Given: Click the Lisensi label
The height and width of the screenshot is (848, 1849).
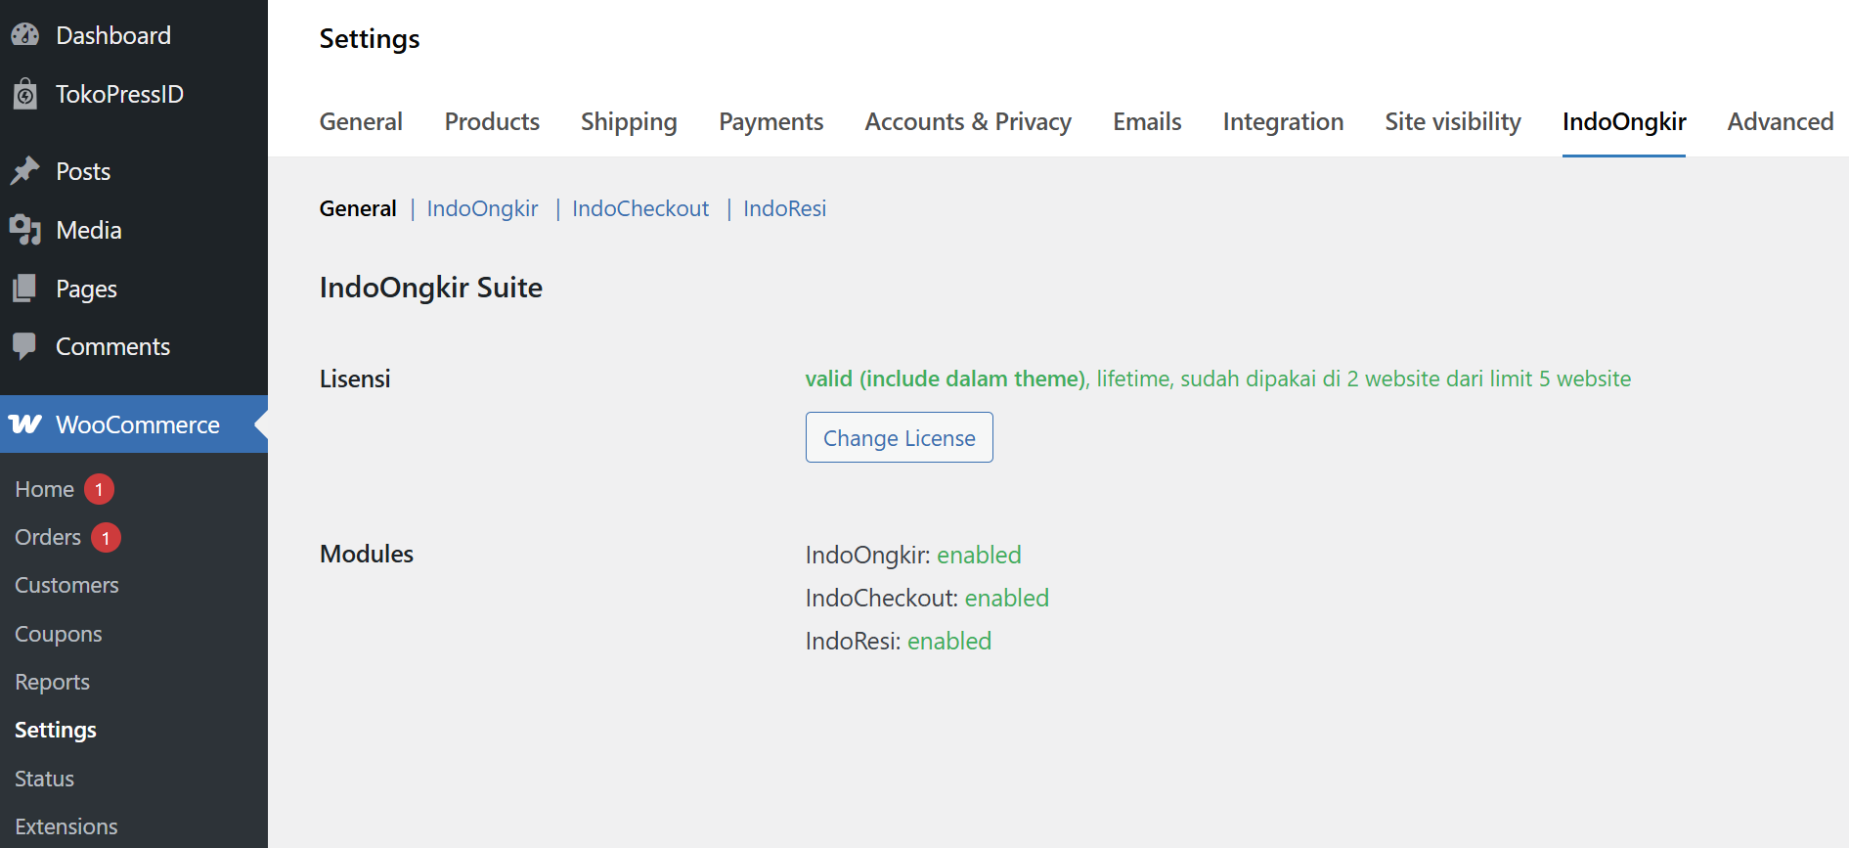Looking at the screenshot, I should [x=355, y=379].
